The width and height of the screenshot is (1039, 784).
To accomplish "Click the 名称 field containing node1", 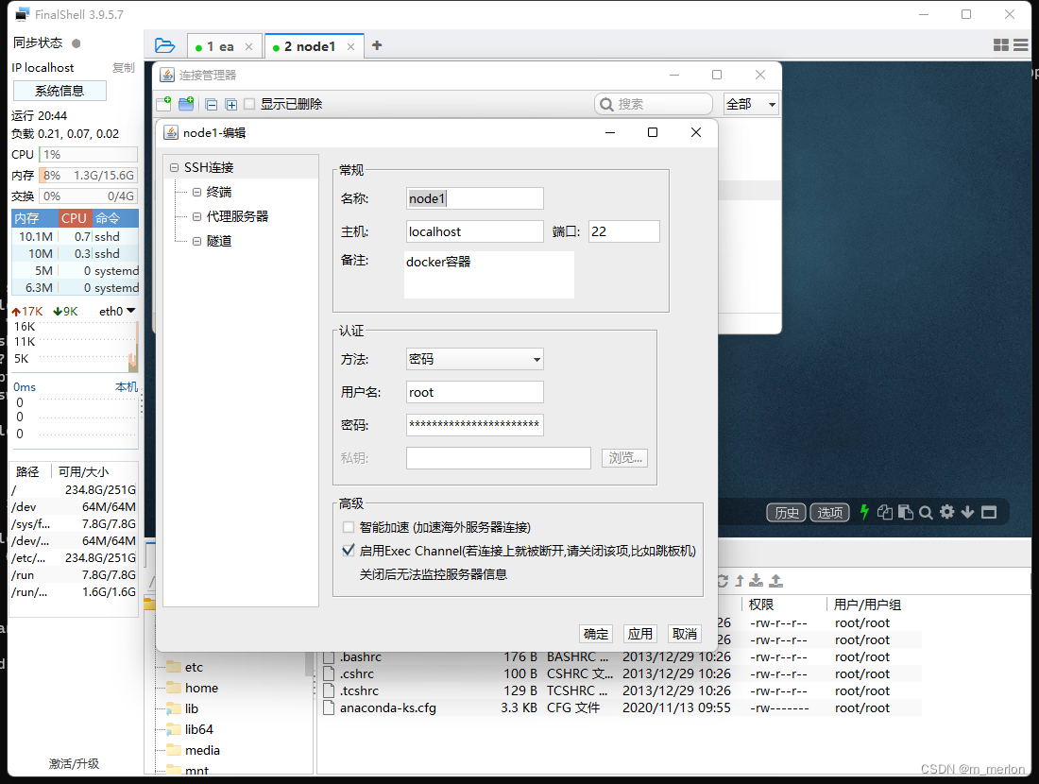I will [474, 198].
